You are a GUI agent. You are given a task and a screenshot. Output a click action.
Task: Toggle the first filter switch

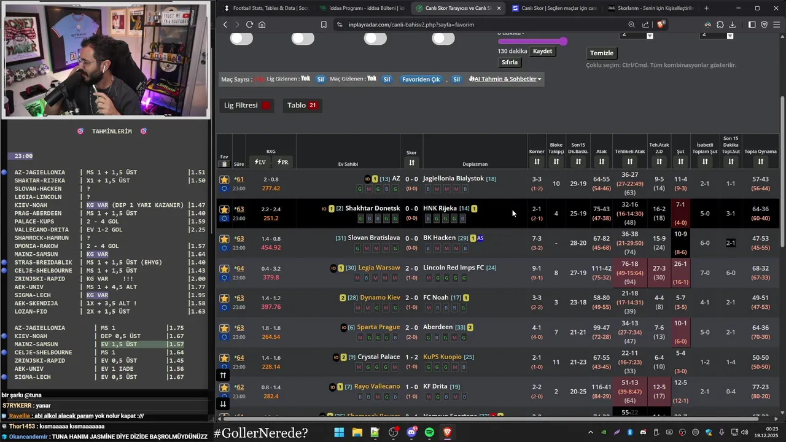click(x=241, y=39)
